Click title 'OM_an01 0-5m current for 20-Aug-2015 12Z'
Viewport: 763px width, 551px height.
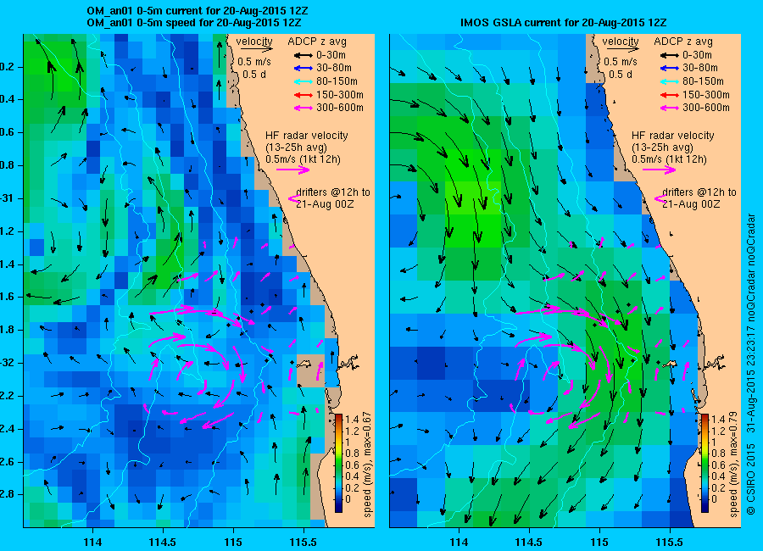(197, 11)
